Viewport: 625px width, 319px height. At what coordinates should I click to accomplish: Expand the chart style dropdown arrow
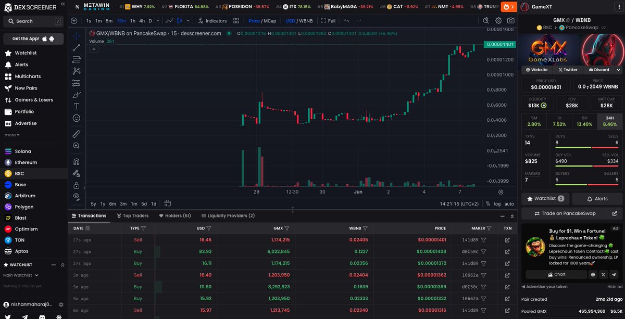click(187, 21)
